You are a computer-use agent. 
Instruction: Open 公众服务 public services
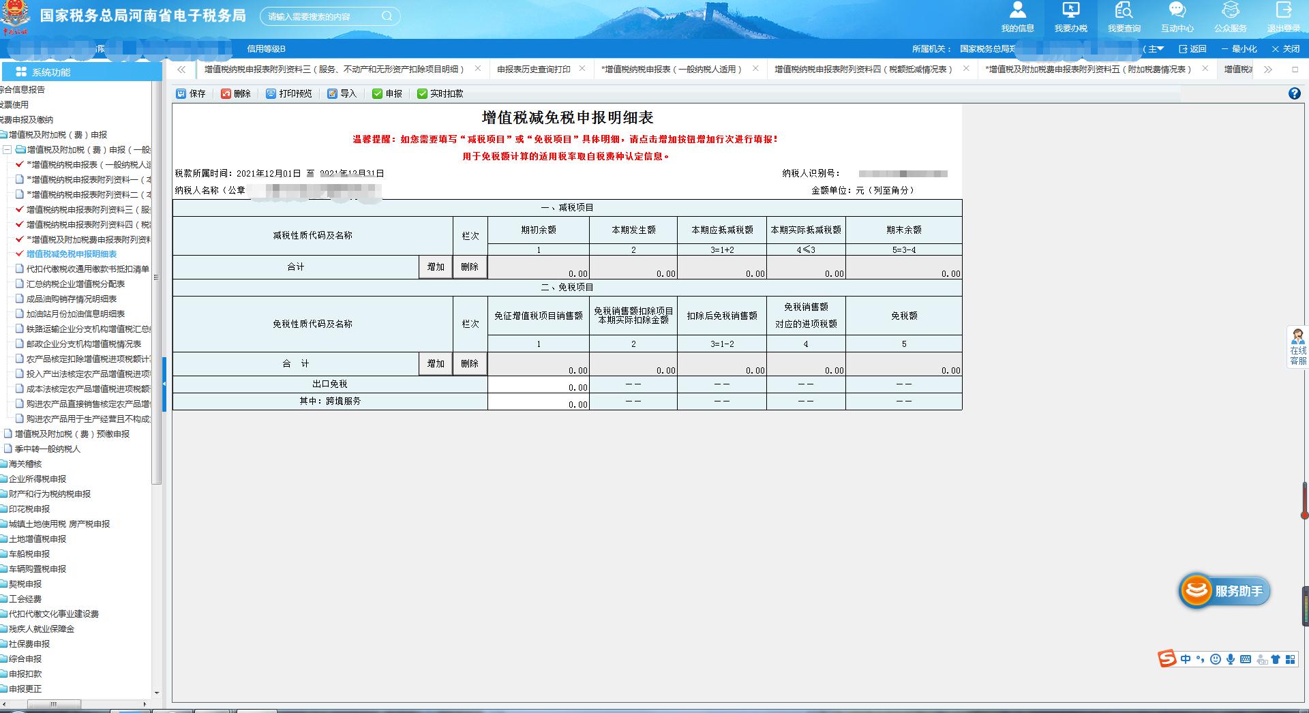coord(1229,17)
